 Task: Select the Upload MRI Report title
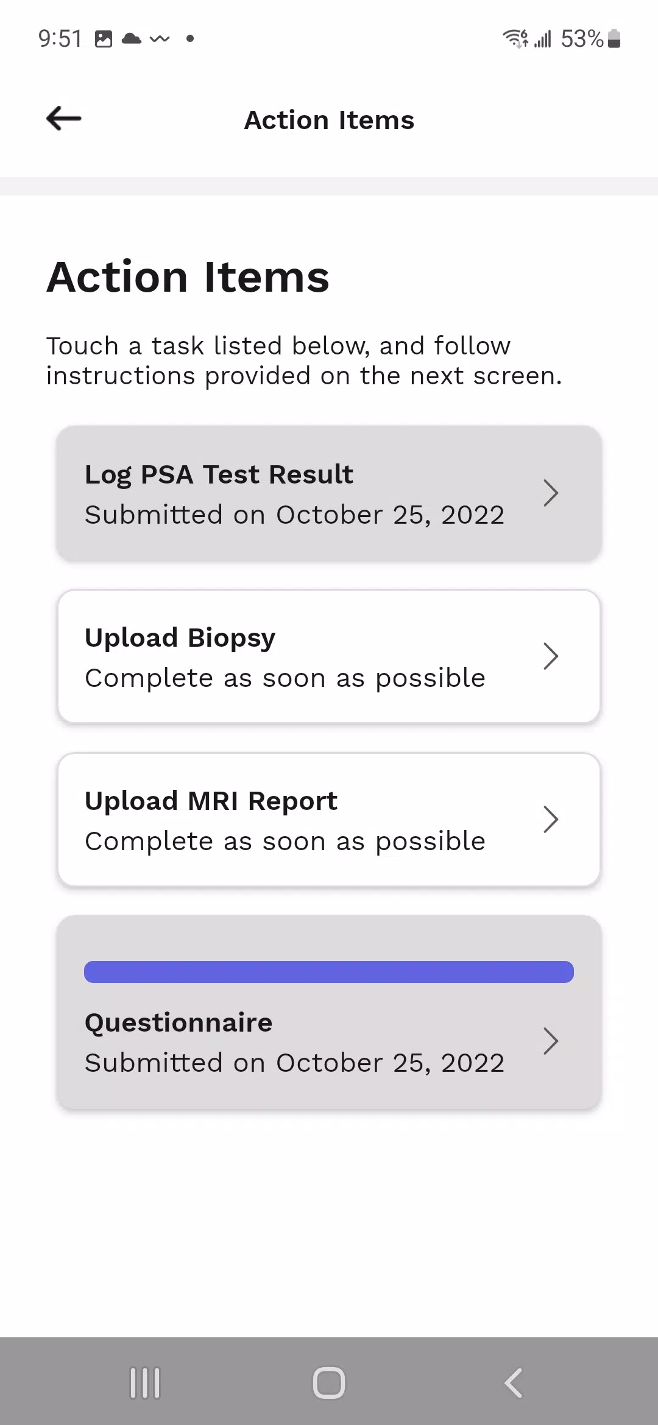click(x=211, y=801)
